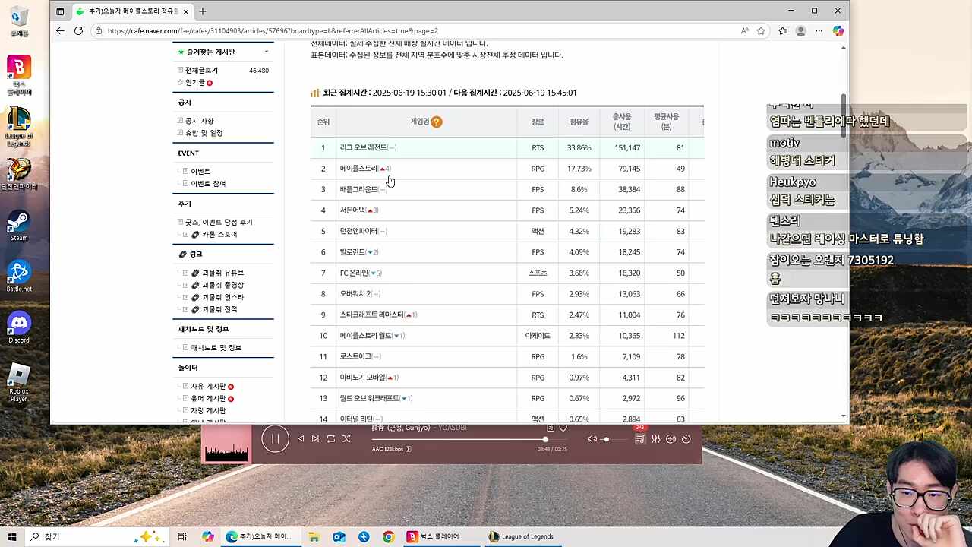Image resolution: width=972 pixels, height=547 pixels.
Task: Open File Explorer from the taskbar
Action: point(314,536)
